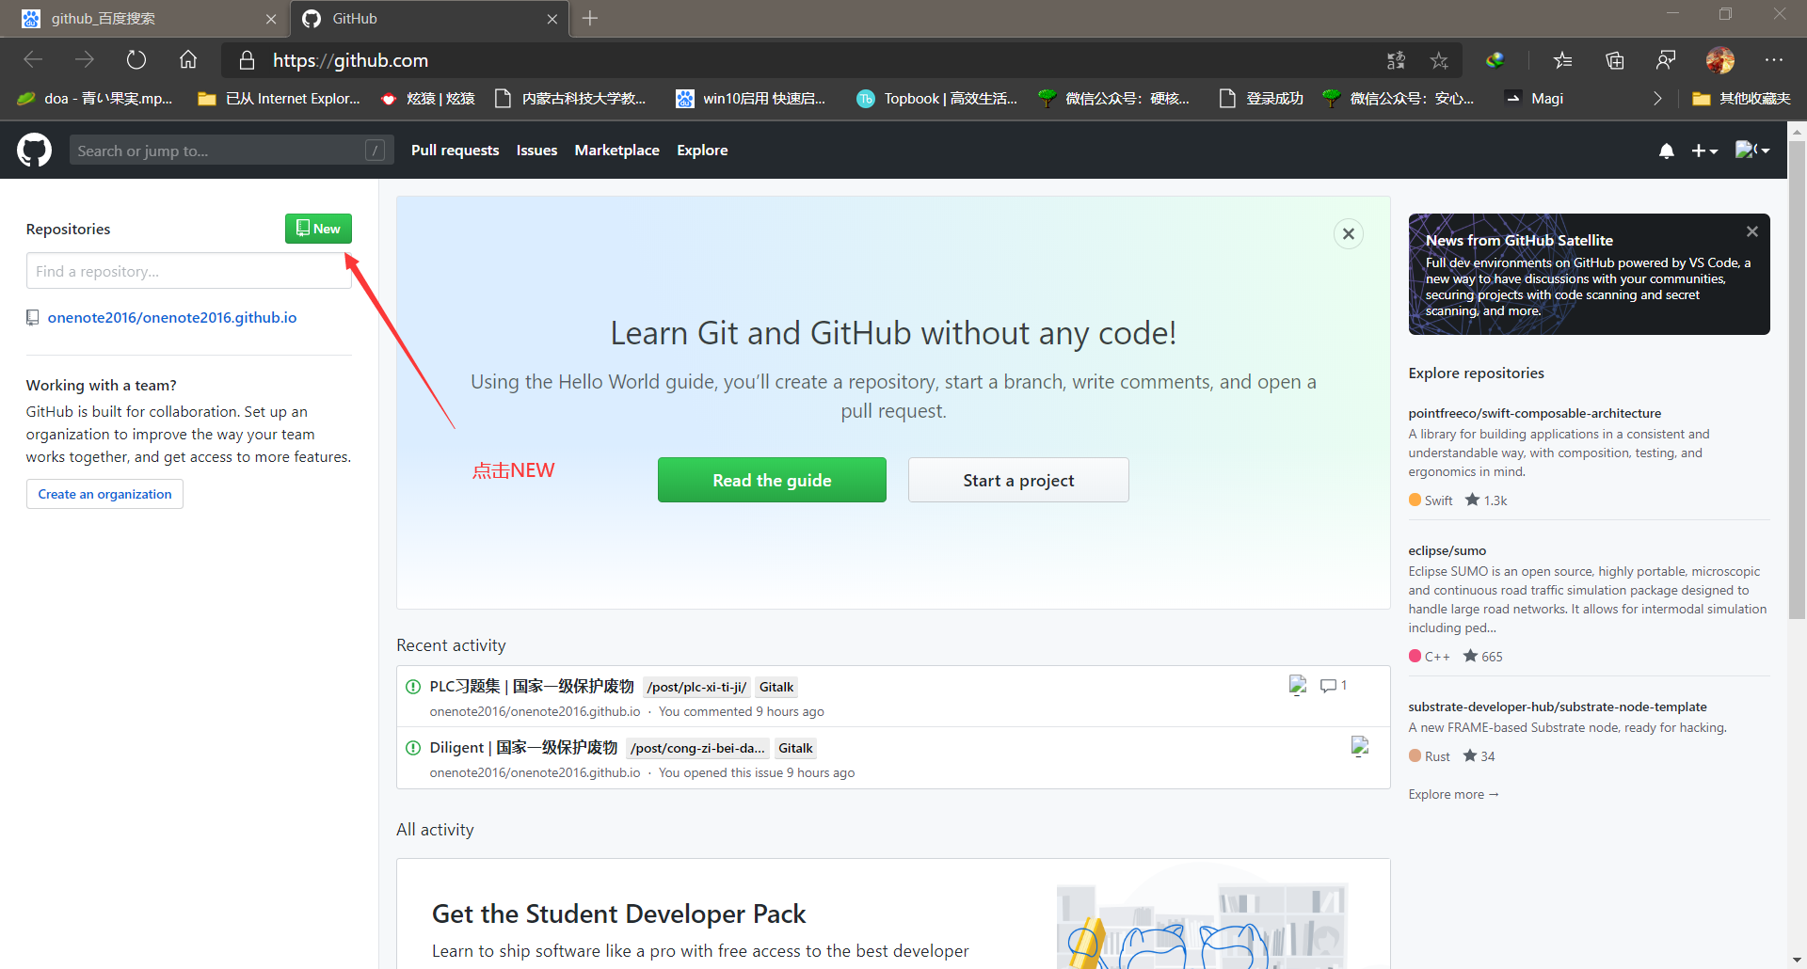Add page to favorites star

tap(1439, 60)
